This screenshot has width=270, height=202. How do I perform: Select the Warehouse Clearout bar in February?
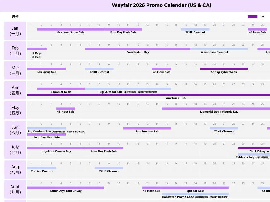(219, 49)
